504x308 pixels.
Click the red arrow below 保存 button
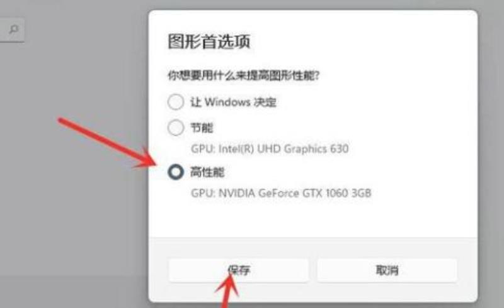228,291
